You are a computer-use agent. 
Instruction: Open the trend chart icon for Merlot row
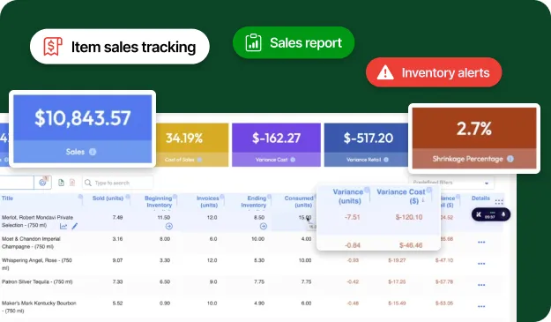[63, 227]
